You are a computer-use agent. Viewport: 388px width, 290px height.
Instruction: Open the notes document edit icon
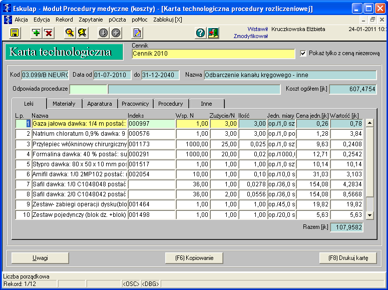(137, 33)
